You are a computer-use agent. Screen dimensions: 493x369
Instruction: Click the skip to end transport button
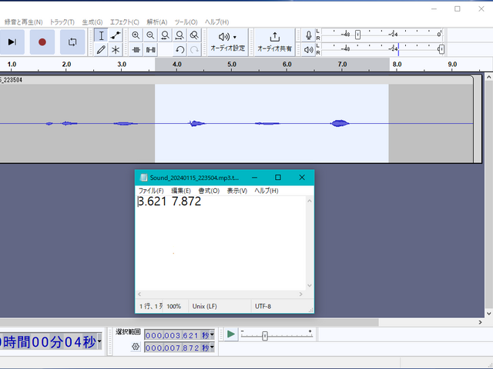point(12,42)
